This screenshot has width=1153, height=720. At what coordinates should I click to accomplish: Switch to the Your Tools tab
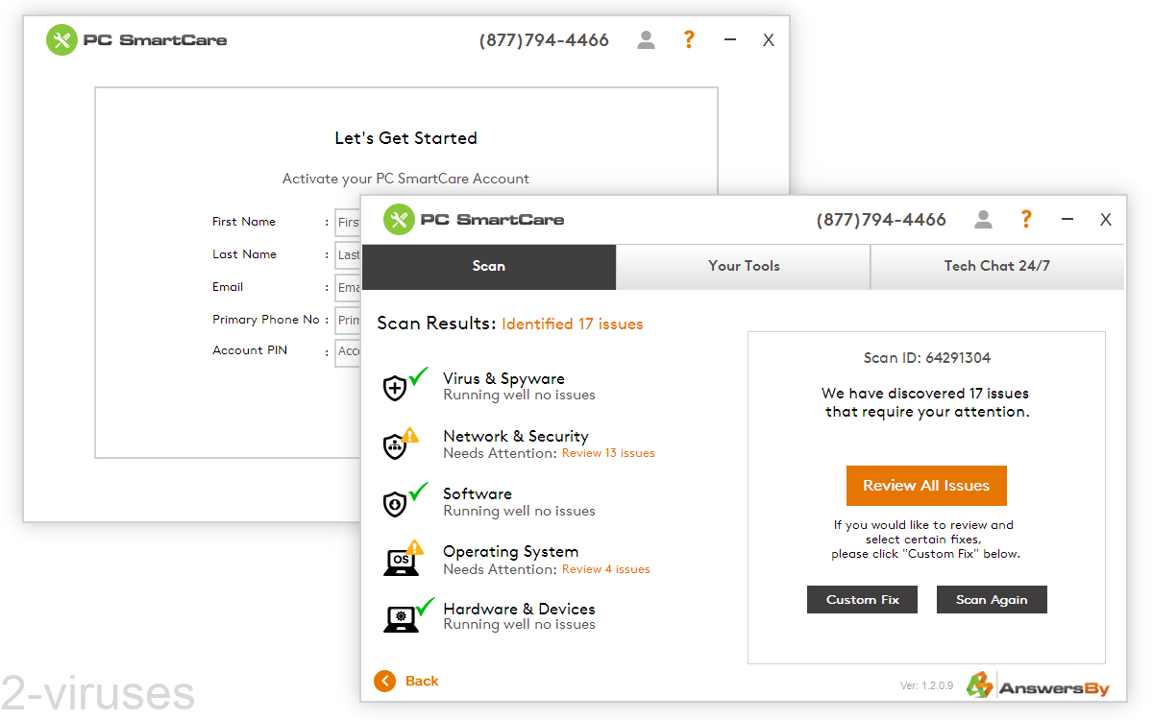pyautogui.click(x=743, y=266)
